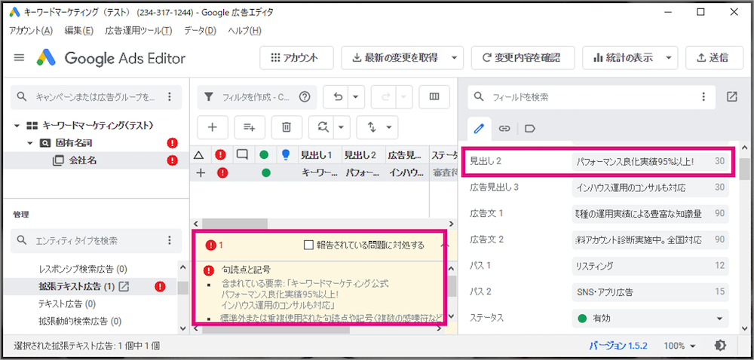Switch to the pencil edit tab
This screenshot has height=360, width=754.
tap(479, 128)
